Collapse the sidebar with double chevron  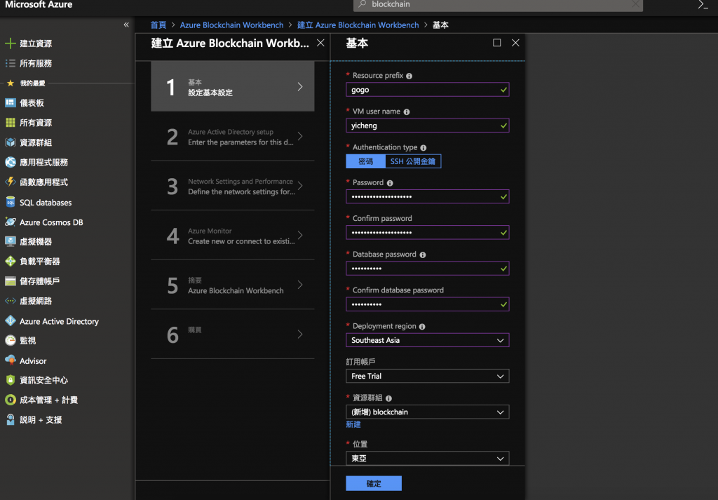(126, 25)
